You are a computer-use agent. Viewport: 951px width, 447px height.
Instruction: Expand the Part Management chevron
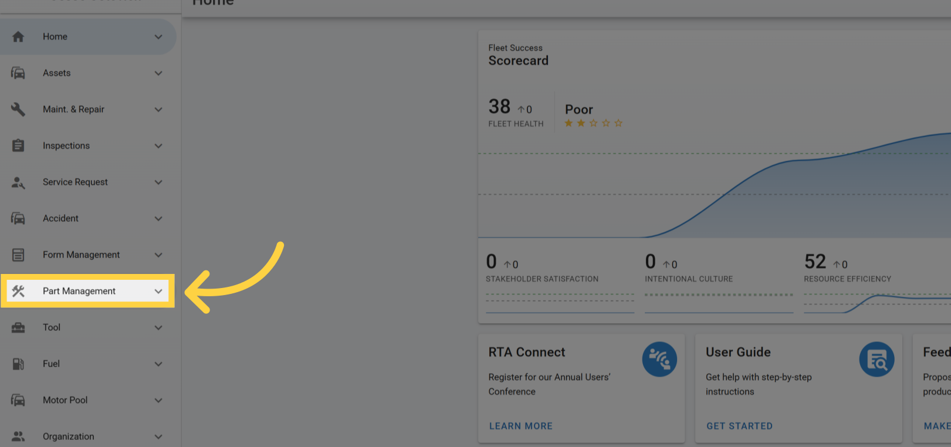[158, 291]
